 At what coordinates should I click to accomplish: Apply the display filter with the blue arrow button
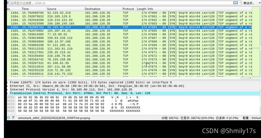pos(235,3)
